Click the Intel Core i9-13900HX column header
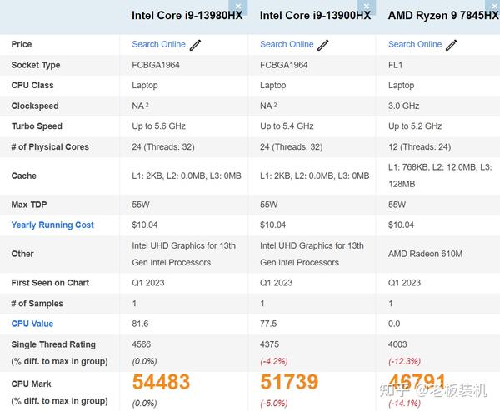Screen dimensions: 500x411 pyautogui.click(x=315, y=16)
